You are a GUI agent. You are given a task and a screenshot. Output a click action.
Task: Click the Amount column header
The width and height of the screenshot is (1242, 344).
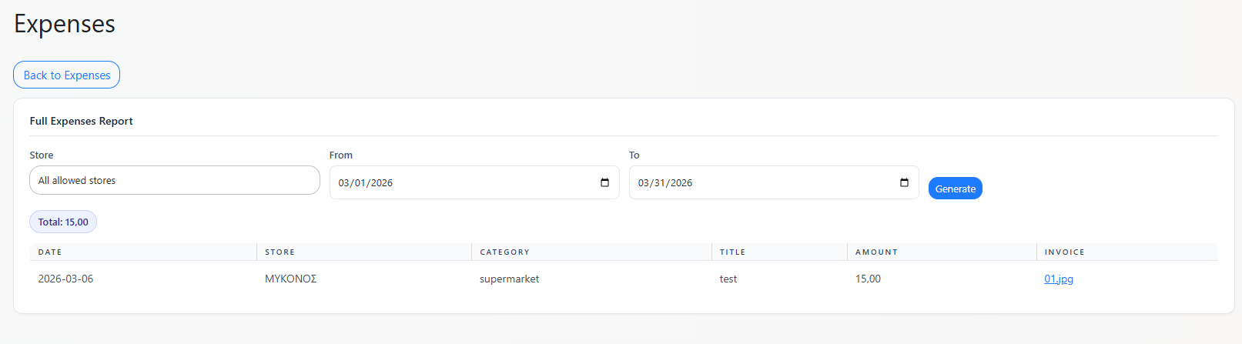click(876, 252)
